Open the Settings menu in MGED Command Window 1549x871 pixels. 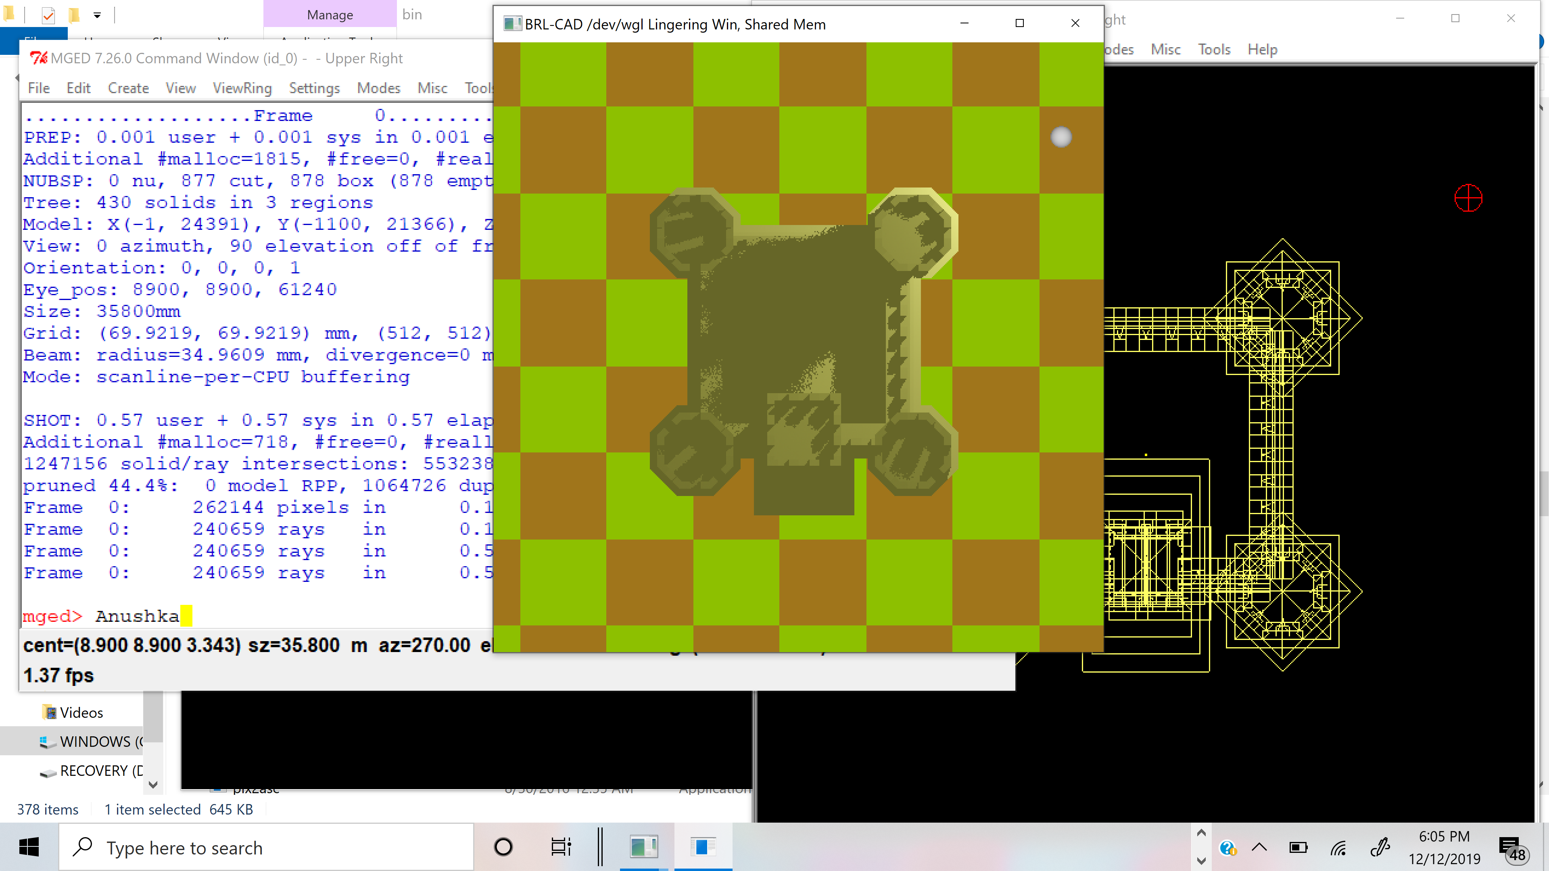314,88
